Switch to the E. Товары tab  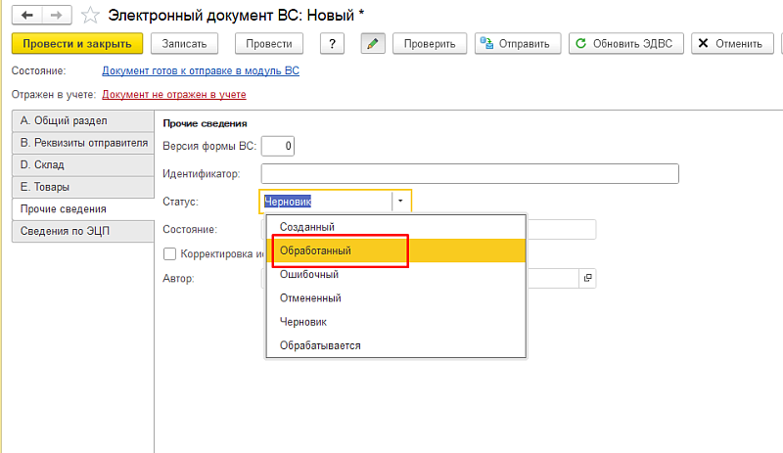click(77, 187)
